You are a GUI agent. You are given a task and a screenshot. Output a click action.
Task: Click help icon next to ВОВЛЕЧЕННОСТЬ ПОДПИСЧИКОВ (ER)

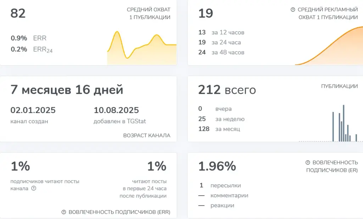pos(308,163)
